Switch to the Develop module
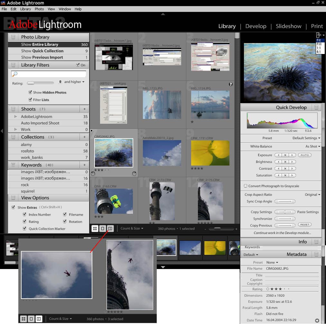Image resolution: width=326 pixels, height=324 pixels. [x=256, y=26]
